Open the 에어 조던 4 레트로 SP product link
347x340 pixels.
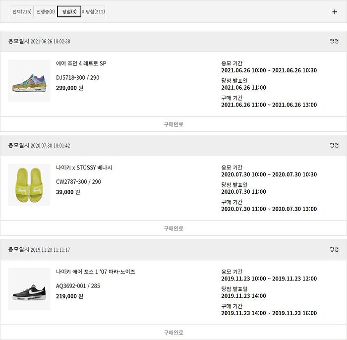tap(81, 63)
